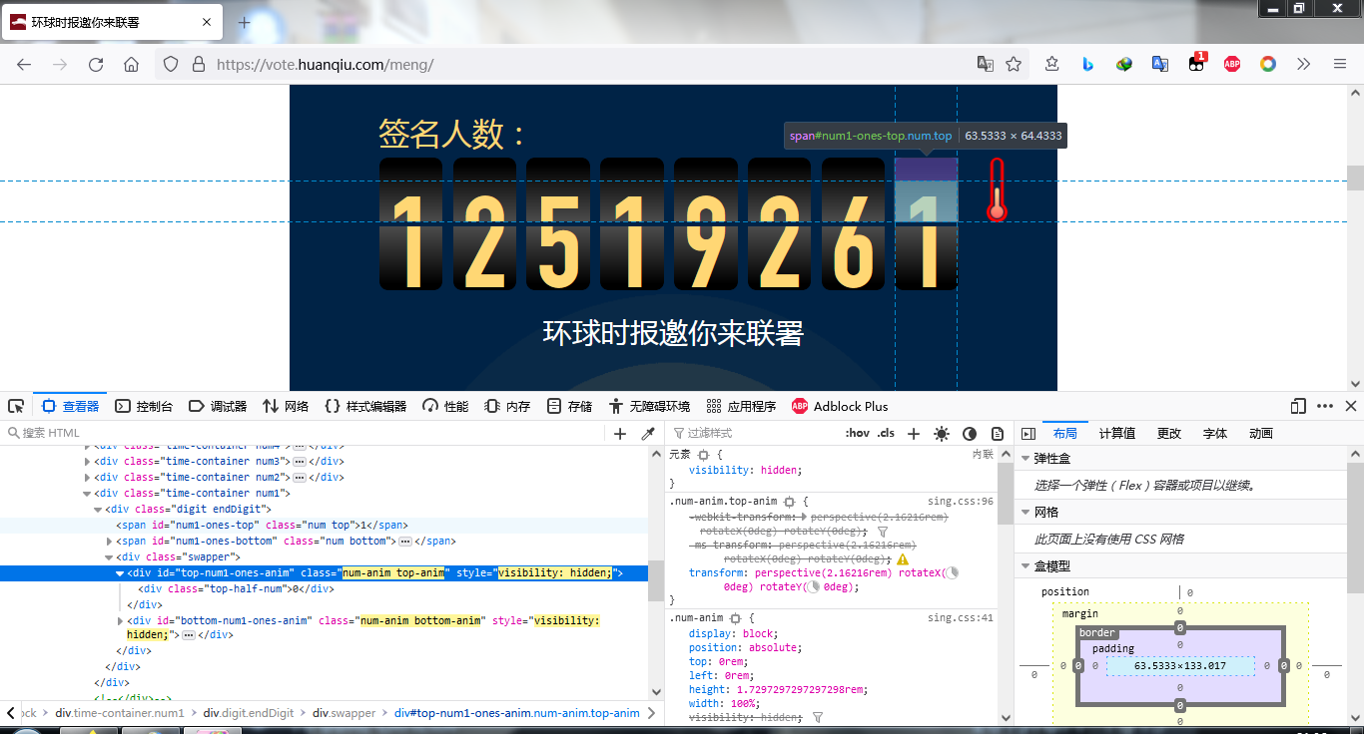Open the 应用程序 application tab

click(x=741, y=406)
